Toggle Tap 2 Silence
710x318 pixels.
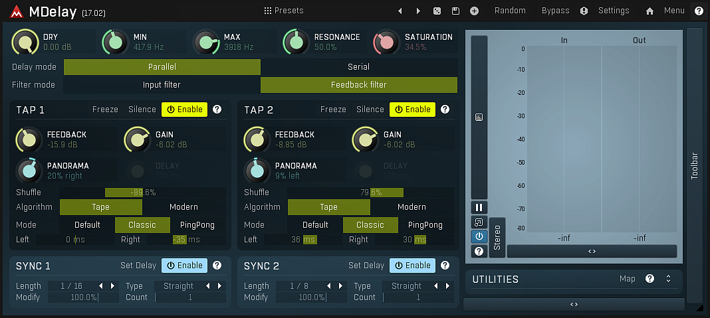coord(370,109)
